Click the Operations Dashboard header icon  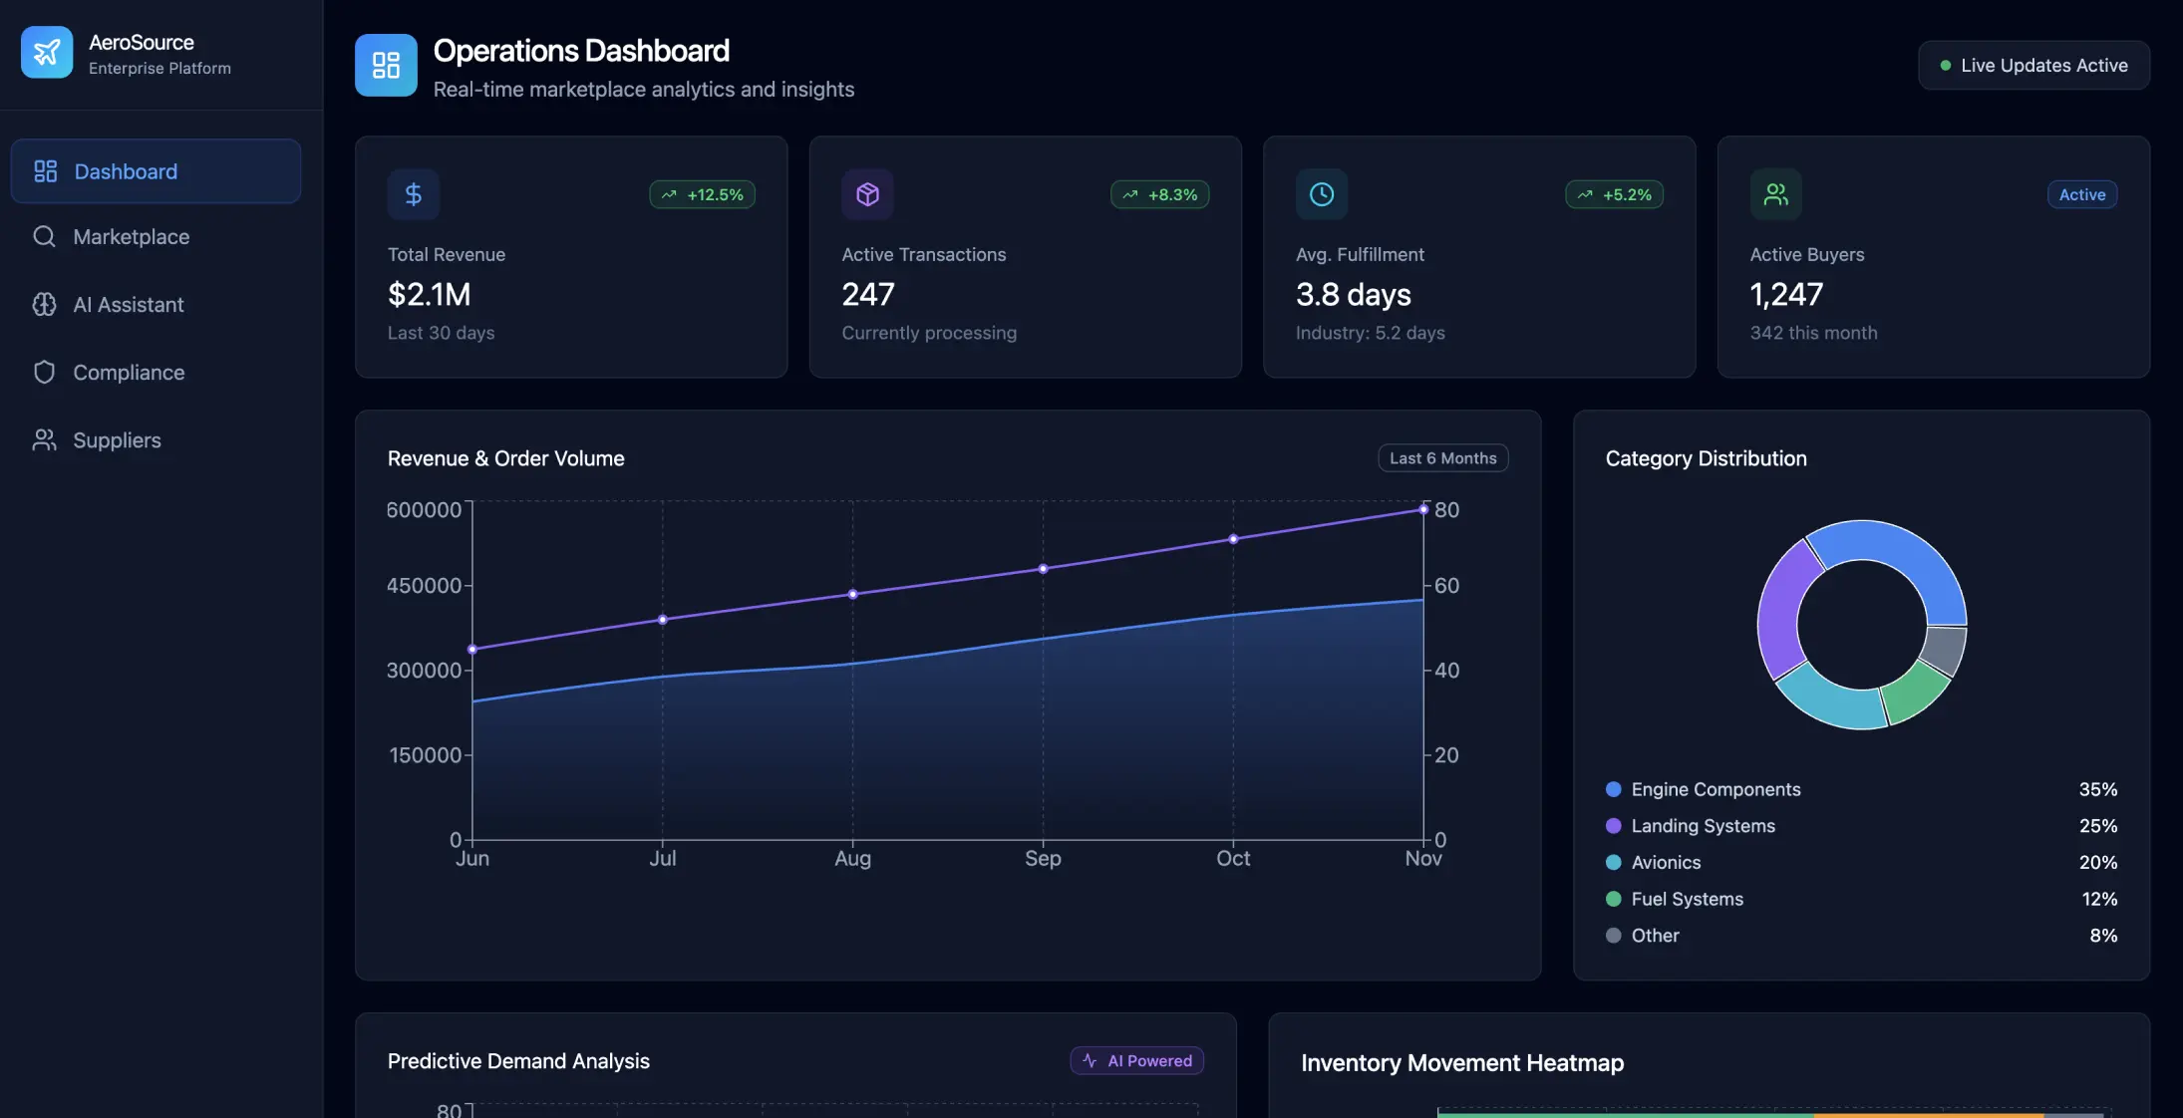pos(386,65)
